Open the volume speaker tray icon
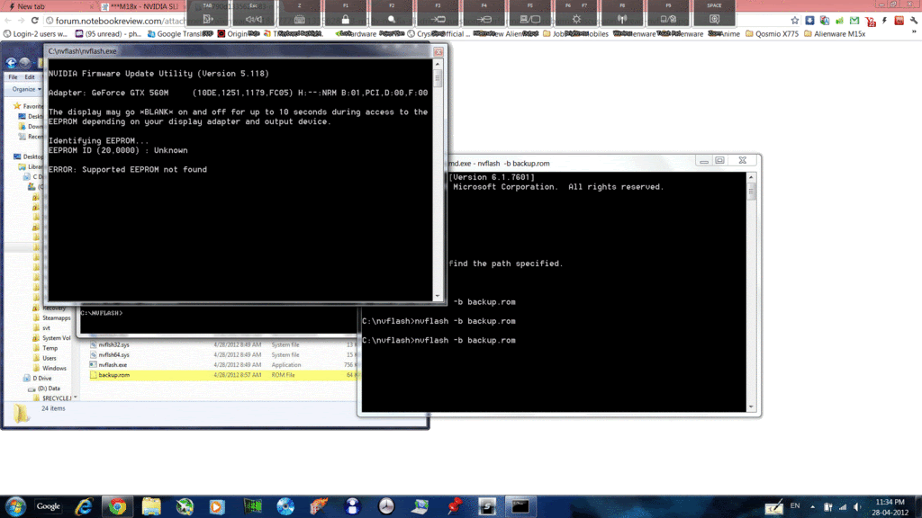 click(x=857, y=507)
